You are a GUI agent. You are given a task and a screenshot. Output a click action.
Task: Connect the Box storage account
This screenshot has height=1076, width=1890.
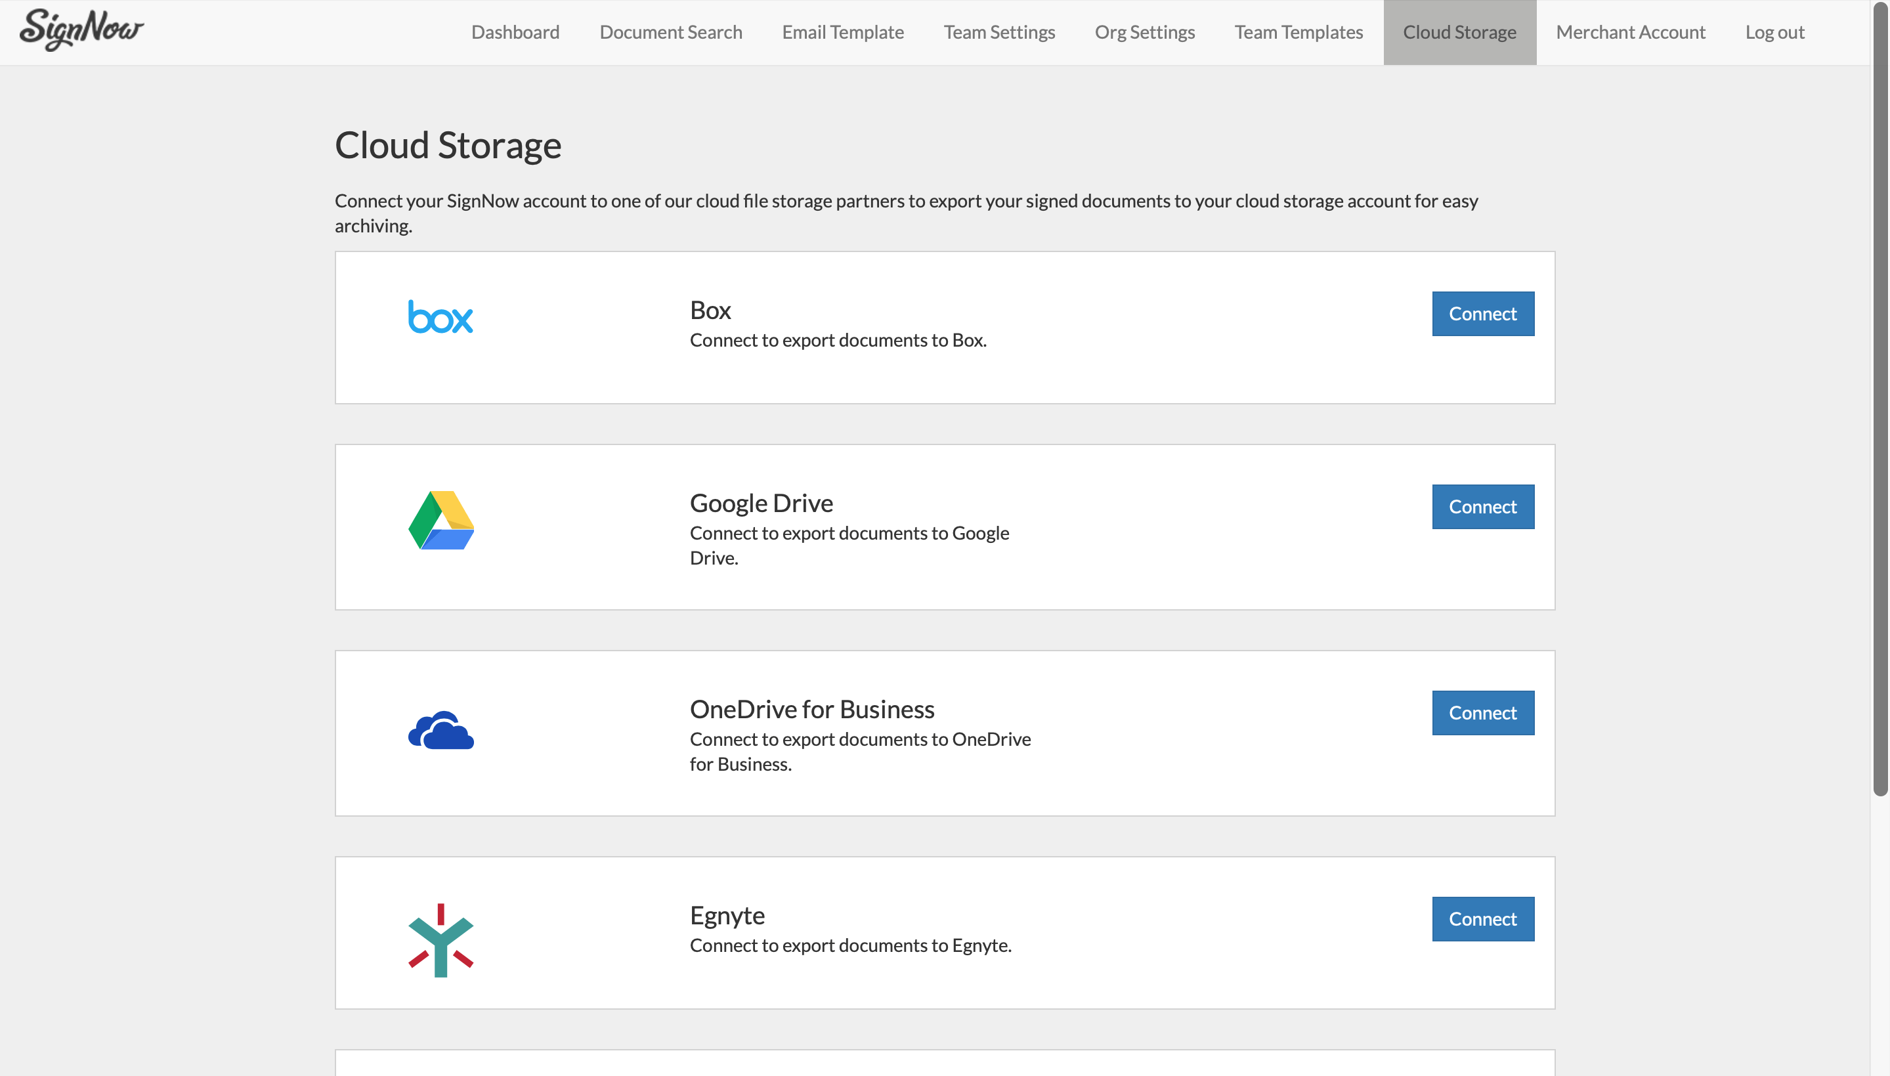[1482, 314]
